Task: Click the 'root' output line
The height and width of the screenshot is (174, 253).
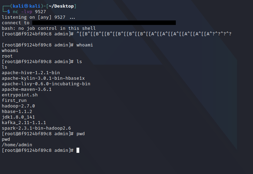Action: coord(7,56)
